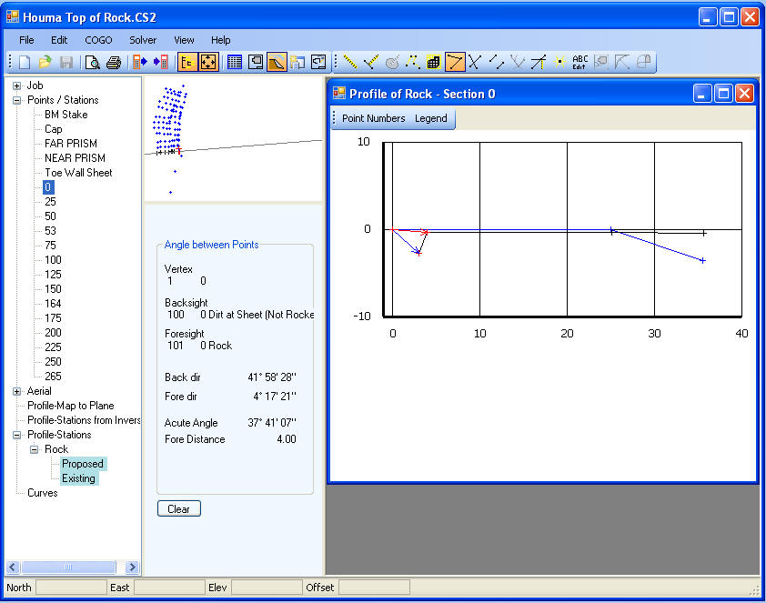Click the last icon on the first toolbar
Viewport: 766px width, 603px height.
(318, 62)
